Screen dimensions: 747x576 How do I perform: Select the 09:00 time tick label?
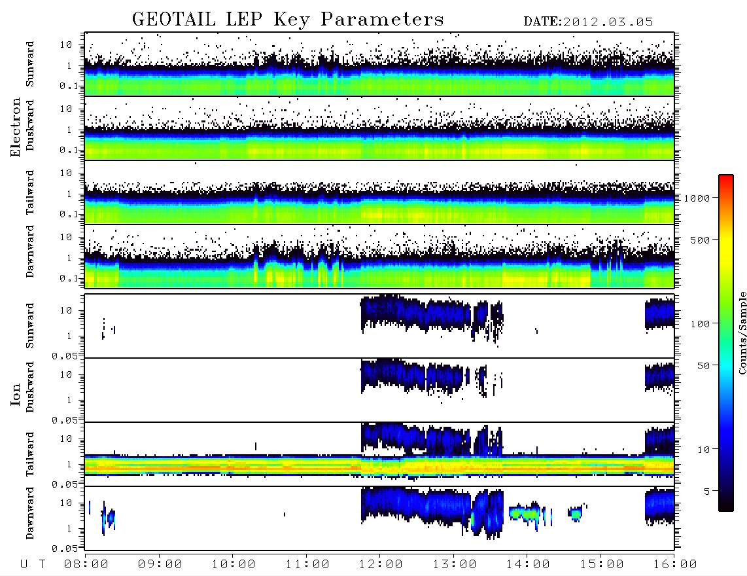click(160, 564)
